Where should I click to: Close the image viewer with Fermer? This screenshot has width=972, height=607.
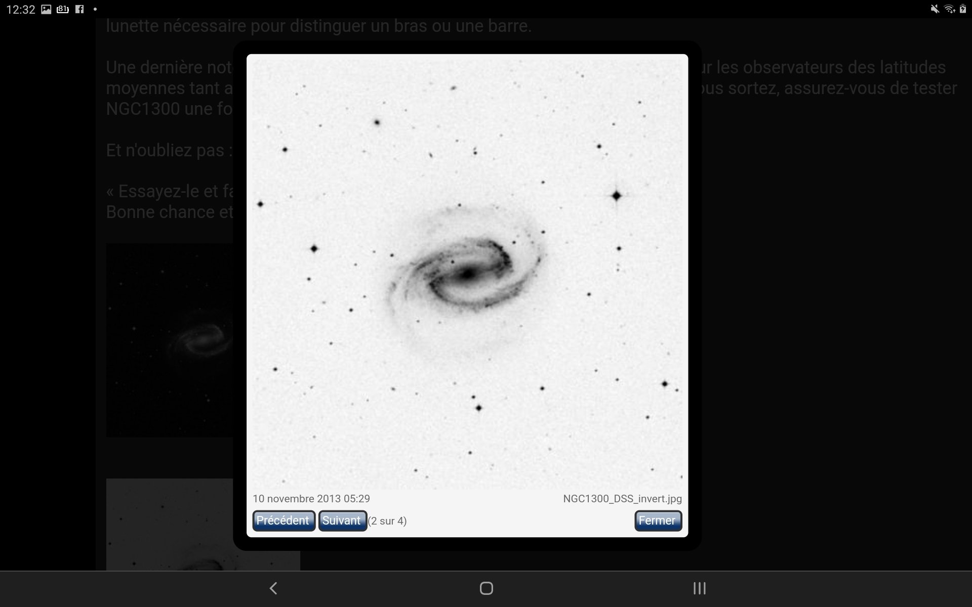point(658,521)
